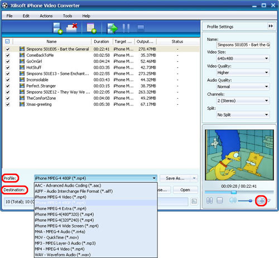
Task: Open the Edit menu
Action: tap(26, 16)
